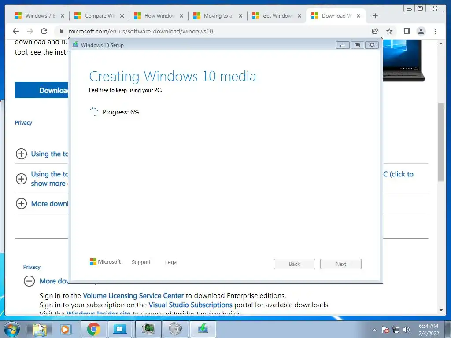451x338 pixels.
Task: Click the Microsoft logo in Setup
Action: point(105,261)
